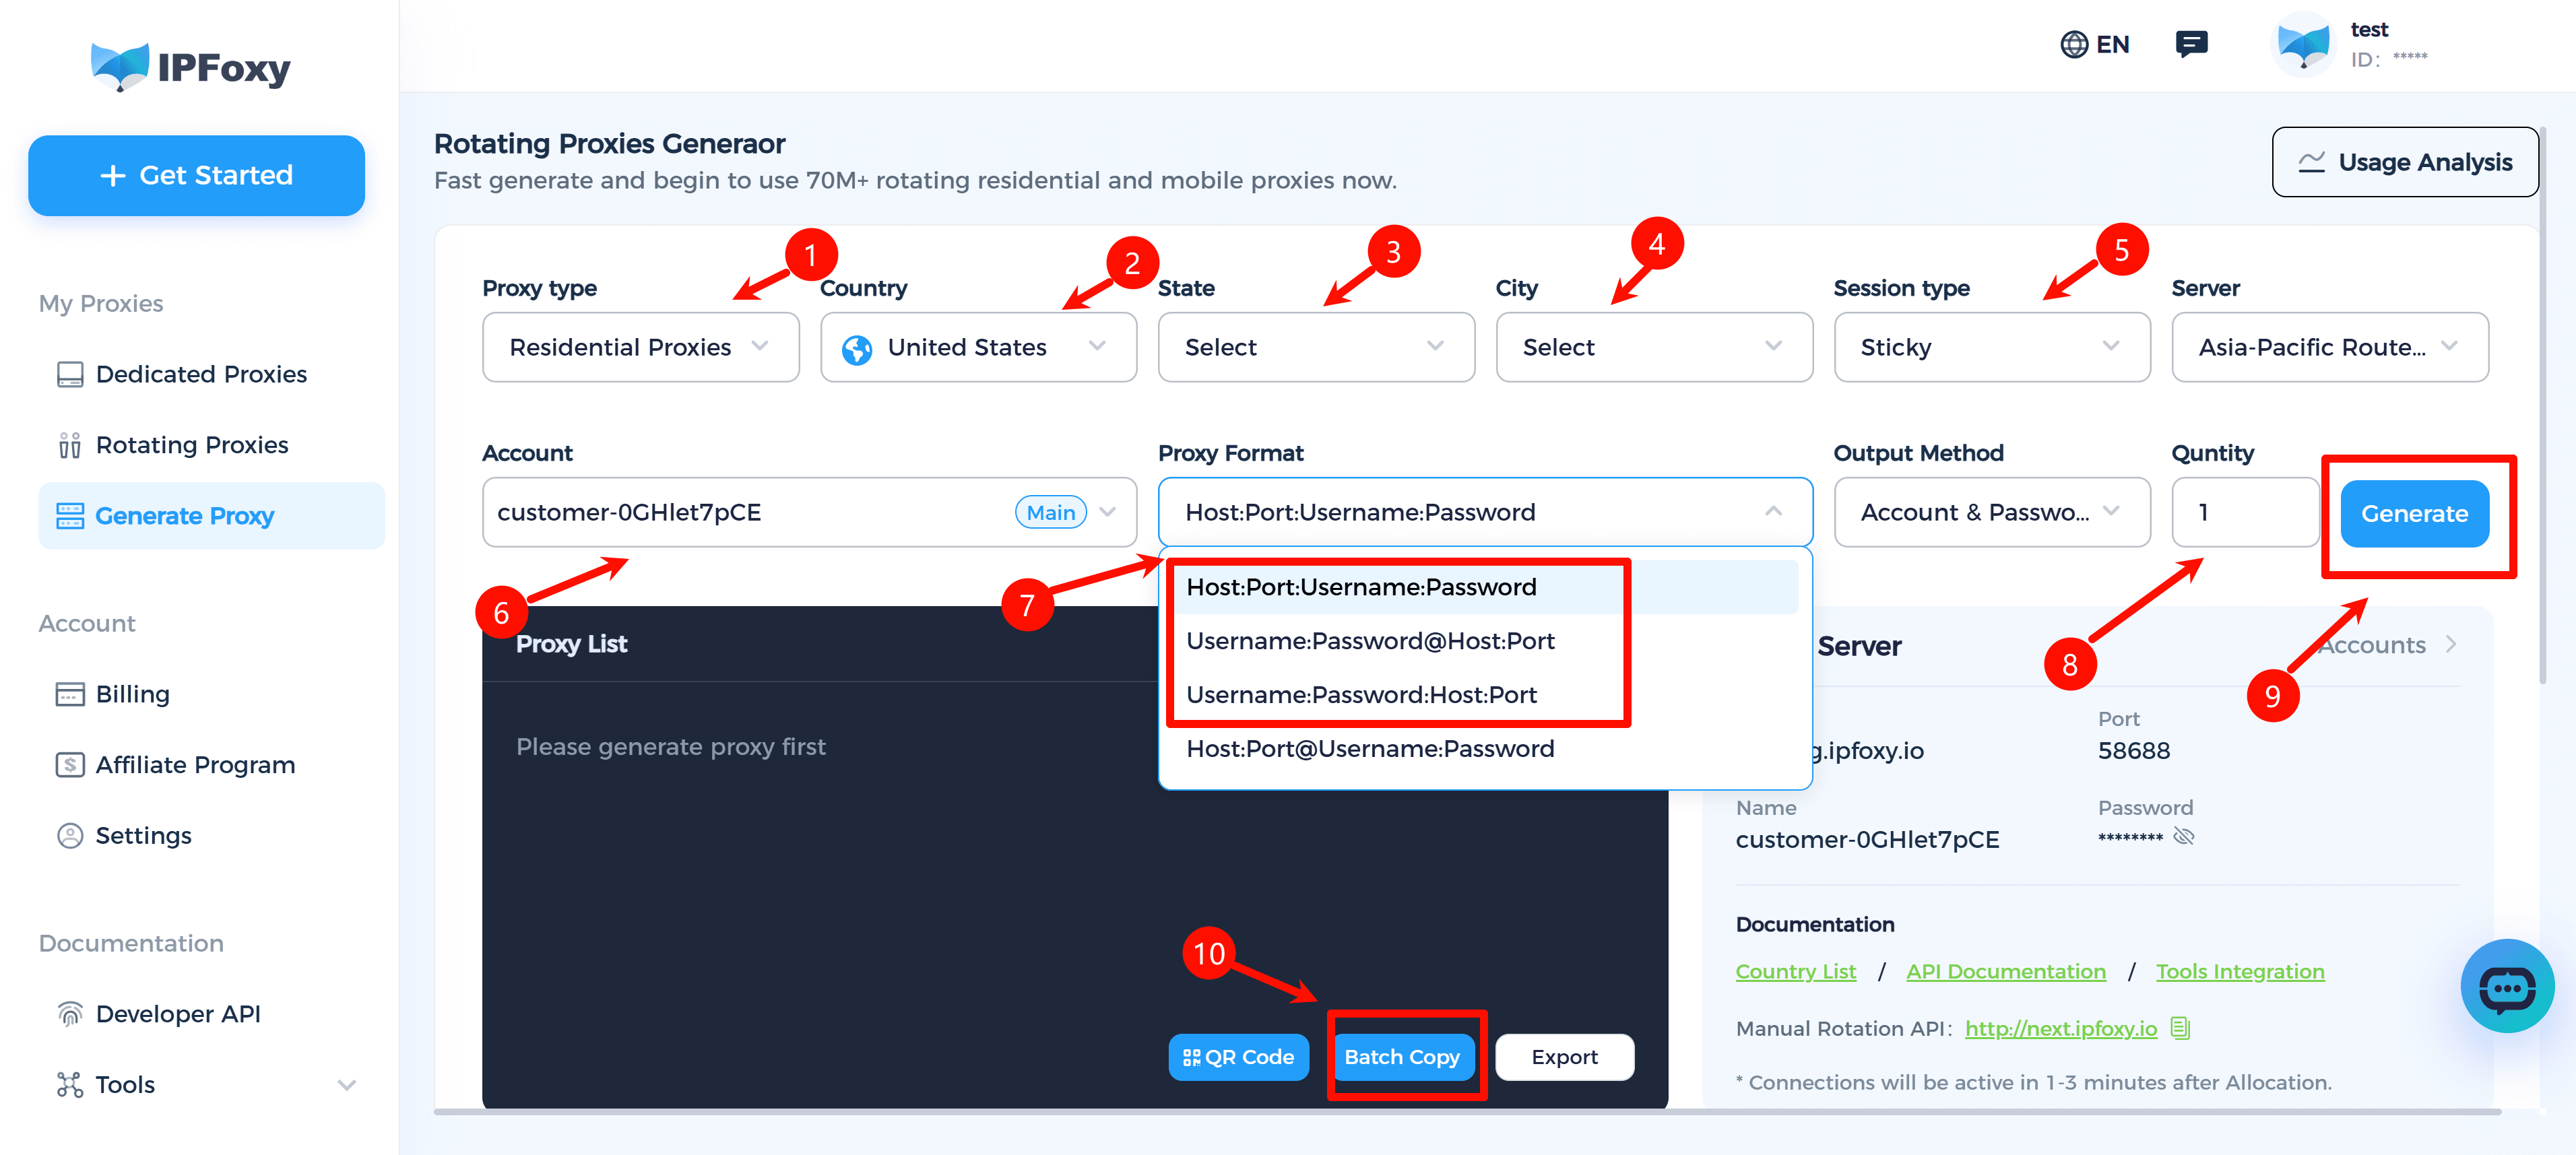This screenshot has height=1155, width=2576.
Task: Click the Usage Analysis button
Action: pos(2404,162)
